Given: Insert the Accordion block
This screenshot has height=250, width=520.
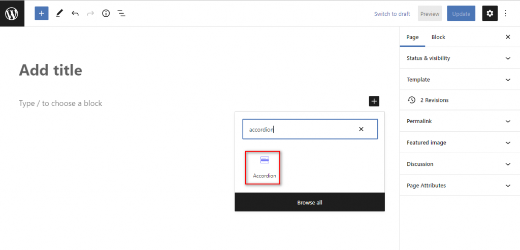Looking at the screenshot, I should coord(263,167).
